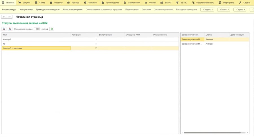Open the Продажи section
254x137 pixels.
click(x=56, y=3)
